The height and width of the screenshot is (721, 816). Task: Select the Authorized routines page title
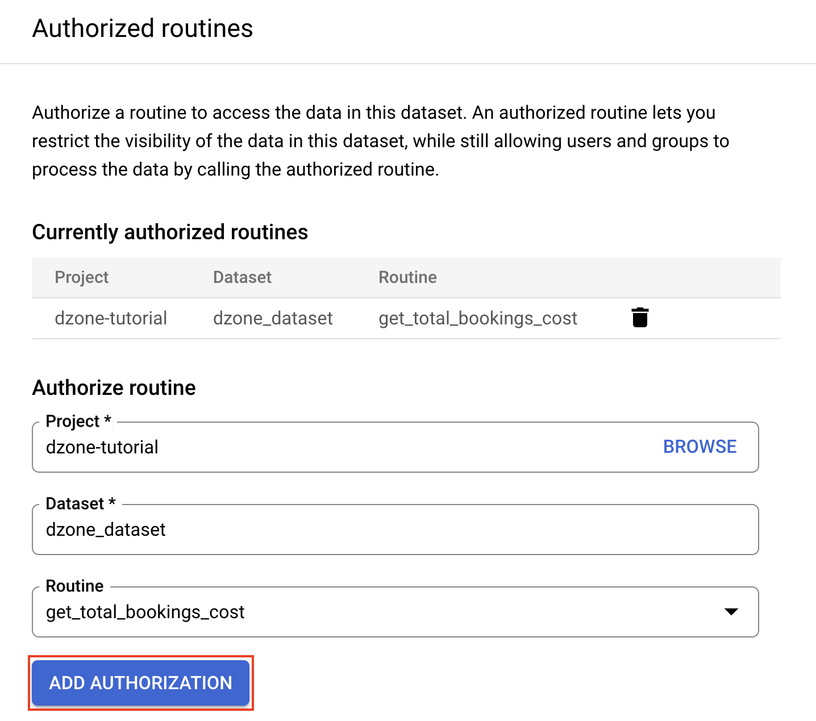click(x=143, y=28)
